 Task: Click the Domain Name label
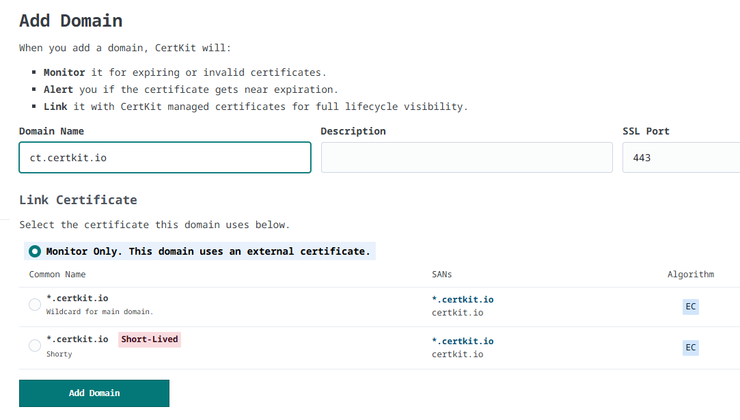click(51, 132)
